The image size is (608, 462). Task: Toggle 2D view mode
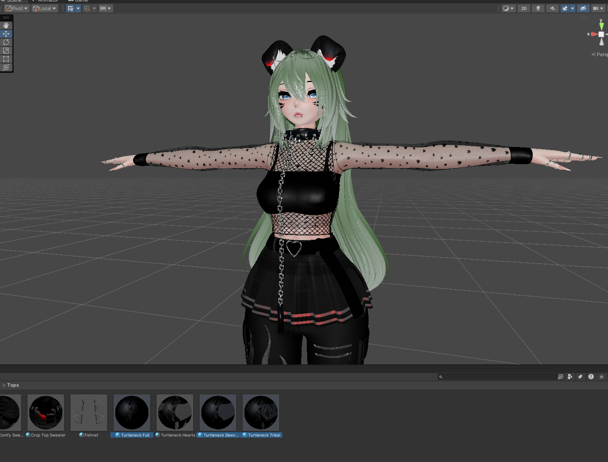524,8
